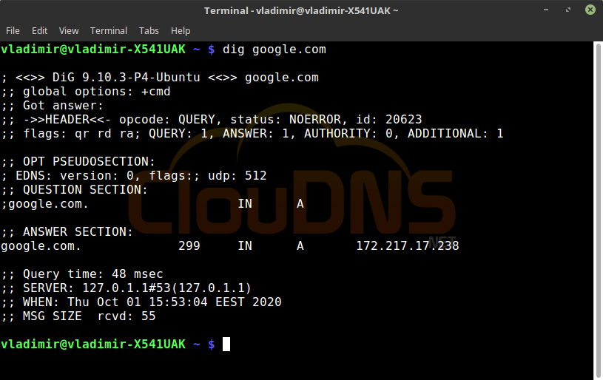Open the Tabs menu
This screenshot has width=603, height=380.
149,31
